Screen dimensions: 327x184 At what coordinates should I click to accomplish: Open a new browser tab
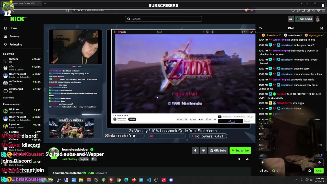(45, 4)
